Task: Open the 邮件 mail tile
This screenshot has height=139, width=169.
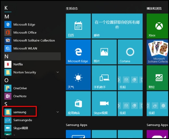Action: [x=117, y=26]
